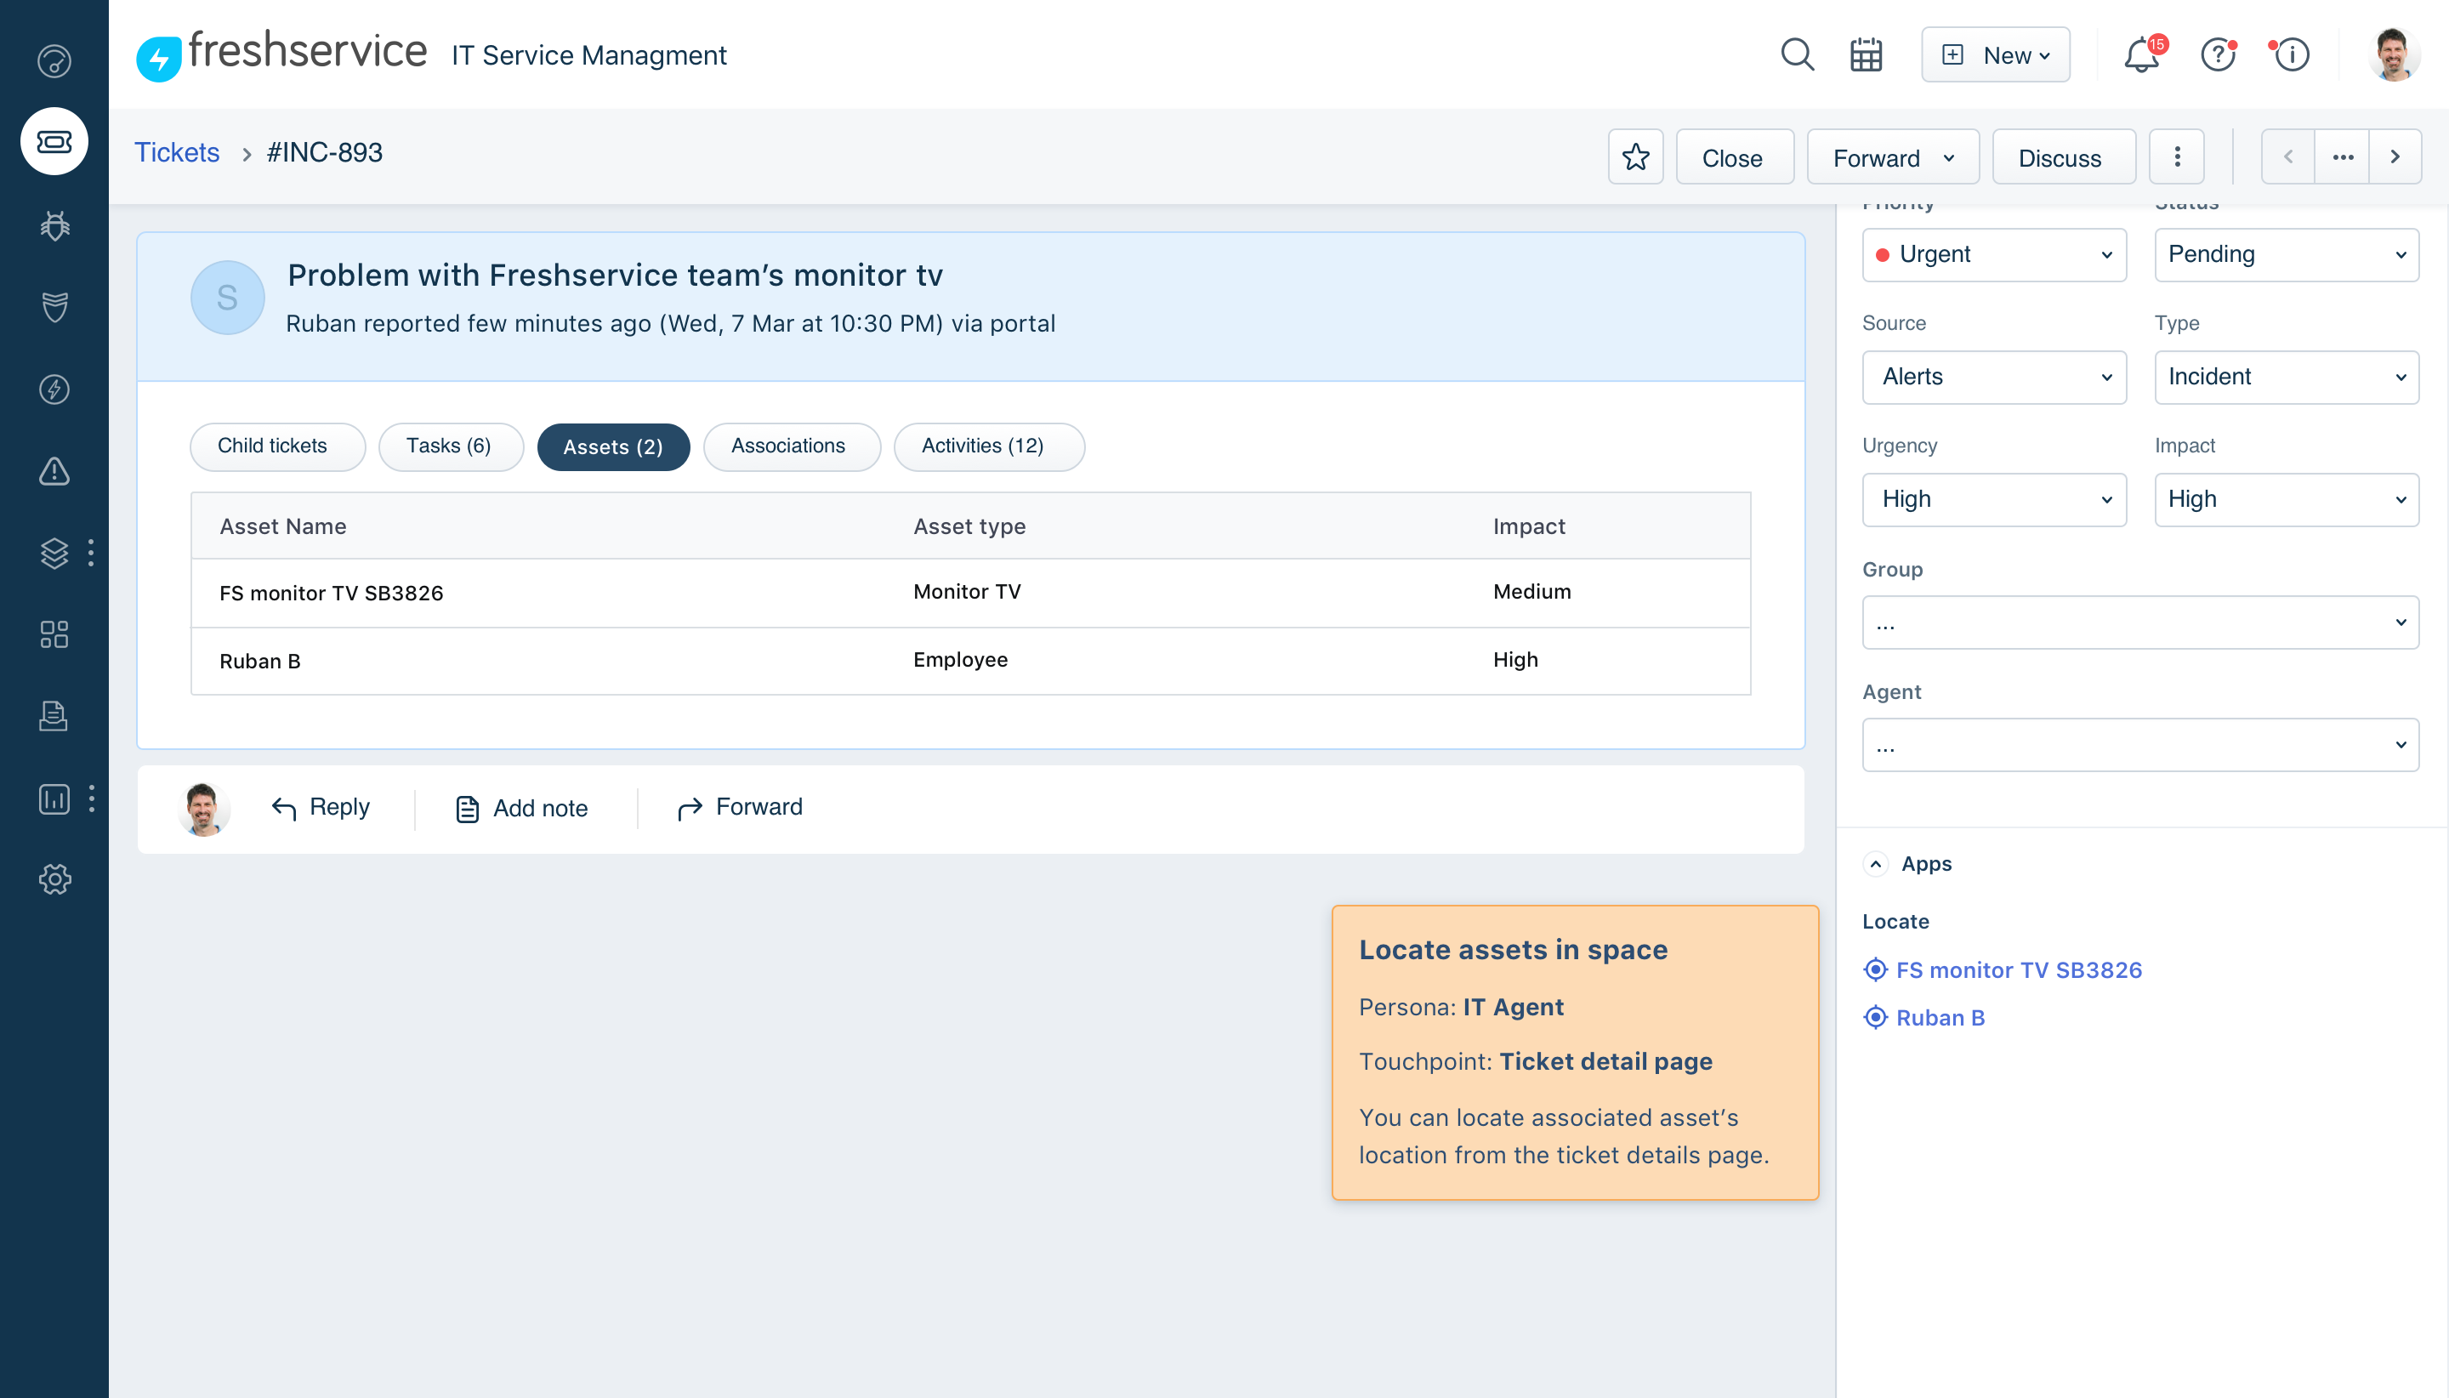2449x1398 pixels.
Task: Switch to the Activities (12) tab
Action: (989, 446)
